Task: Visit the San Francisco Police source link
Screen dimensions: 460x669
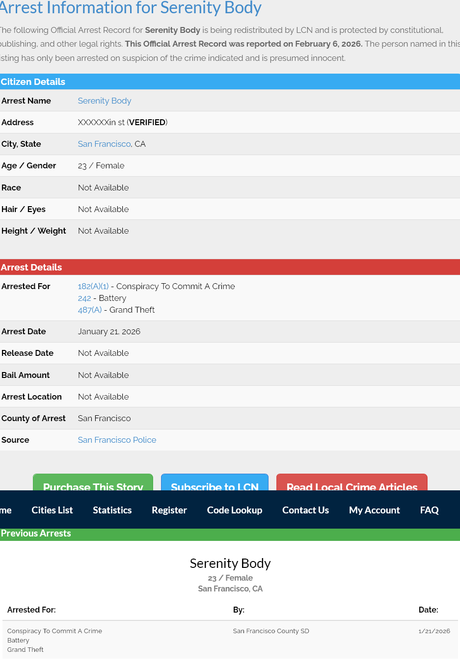Action: pyautogui.click(x=117, y=440)
